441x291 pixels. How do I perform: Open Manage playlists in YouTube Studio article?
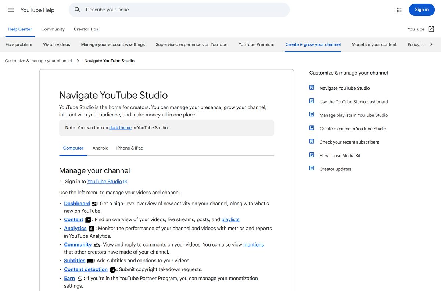point(354,115)
